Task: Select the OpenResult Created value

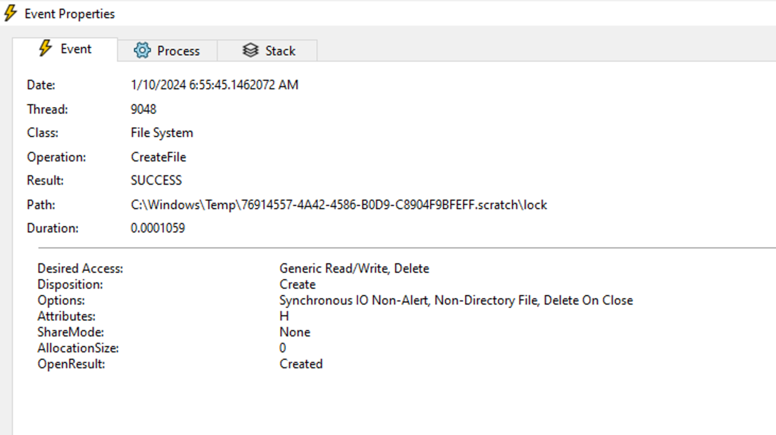Action: click(301, 364)
